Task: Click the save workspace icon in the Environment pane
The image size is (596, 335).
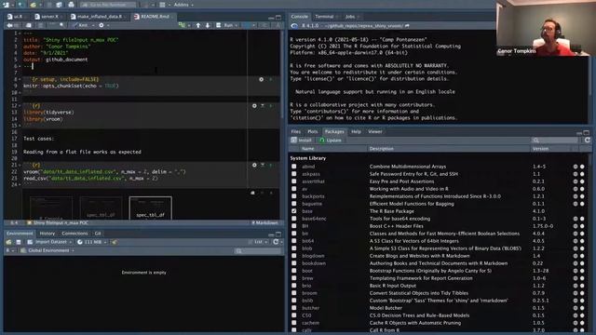Action: pyautogui.click(x=19, y=242)
